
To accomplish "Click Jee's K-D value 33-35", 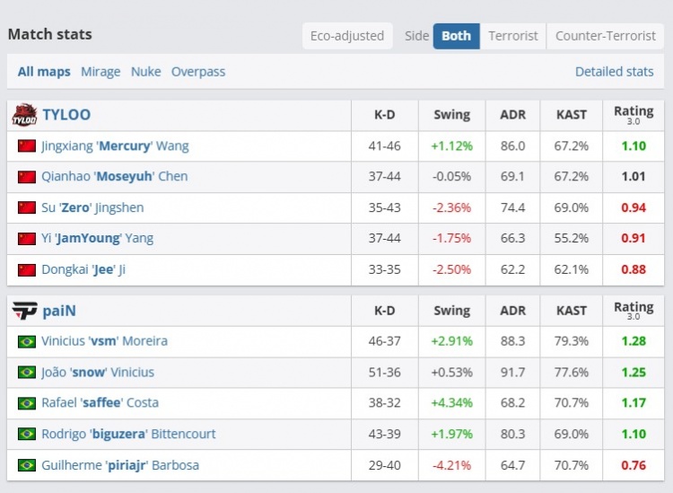I will pos(385,269).
